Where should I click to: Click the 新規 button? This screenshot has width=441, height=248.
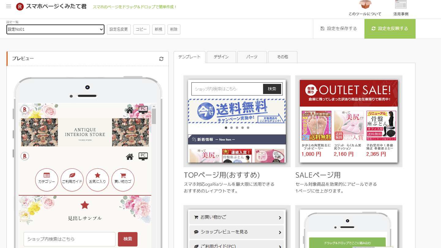tap(159, 29)
